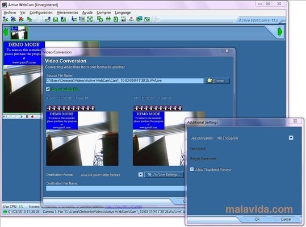Click the camera settings toolbar icon
Screen dimensions: 306x227
pos(13,19)
